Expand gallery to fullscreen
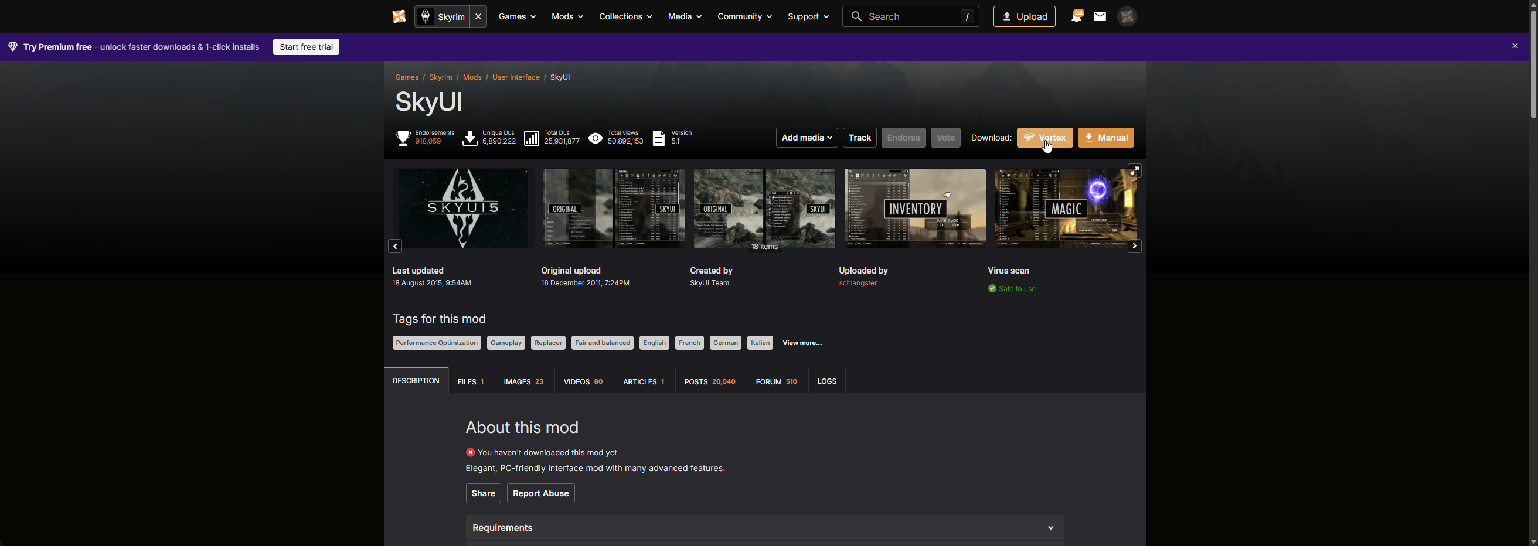 [x=1134, y=171]
